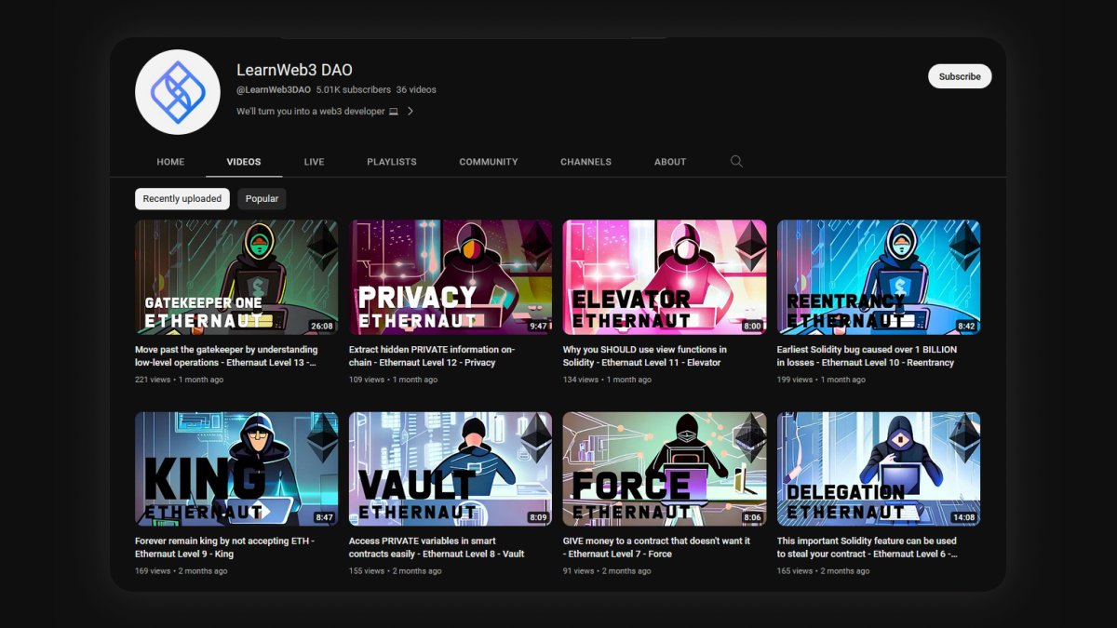Viewport: 1117px width, 628px height.
Task: Click title 'Extract hidden PRIVATE information on-chain'
Action: [432, 356]
